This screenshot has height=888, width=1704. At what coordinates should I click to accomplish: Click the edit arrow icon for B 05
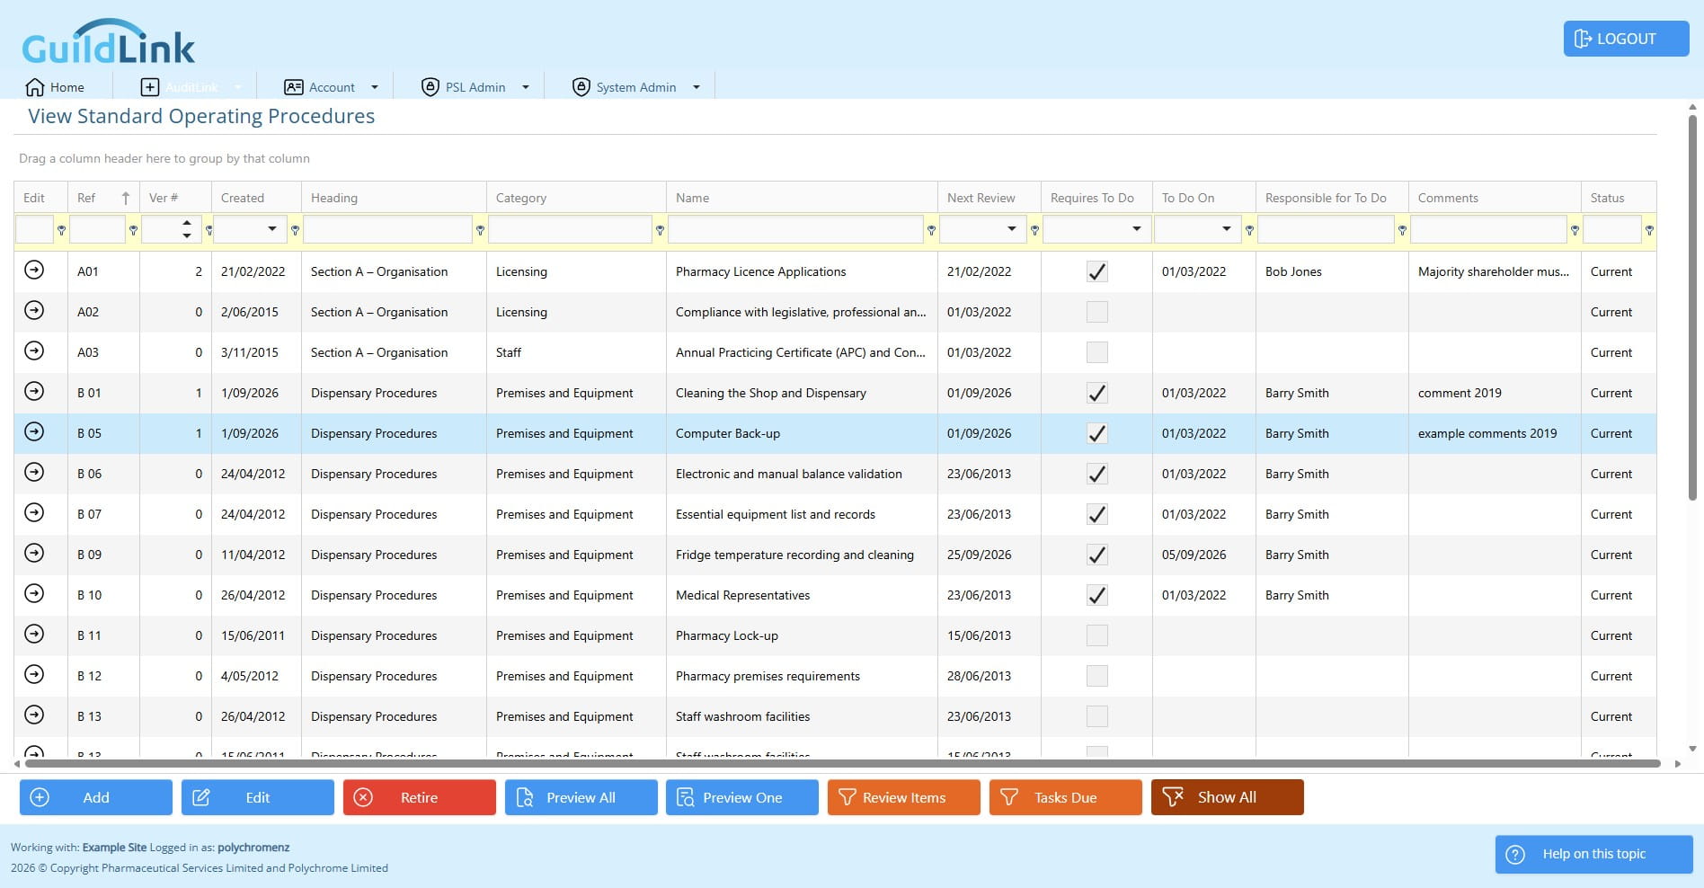click(x=34, y=431)
